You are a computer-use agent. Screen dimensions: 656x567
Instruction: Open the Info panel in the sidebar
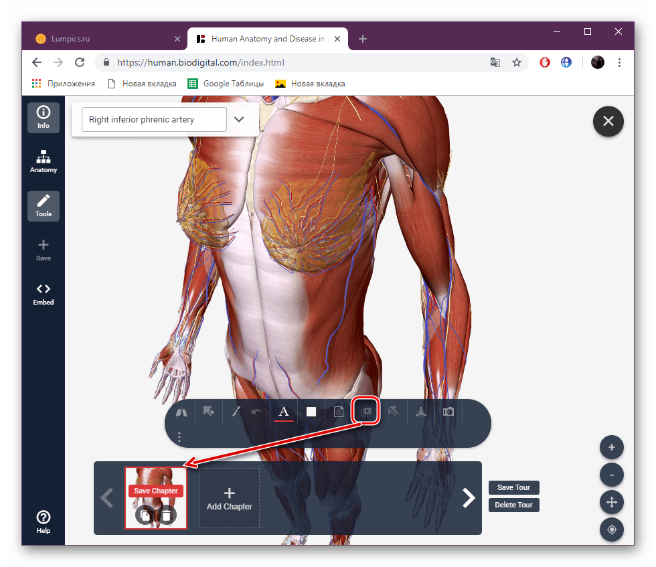(x=43, y=116)
